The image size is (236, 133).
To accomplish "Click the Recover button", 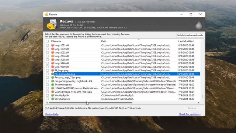I will pyautogui.click(x=193, y=108).
